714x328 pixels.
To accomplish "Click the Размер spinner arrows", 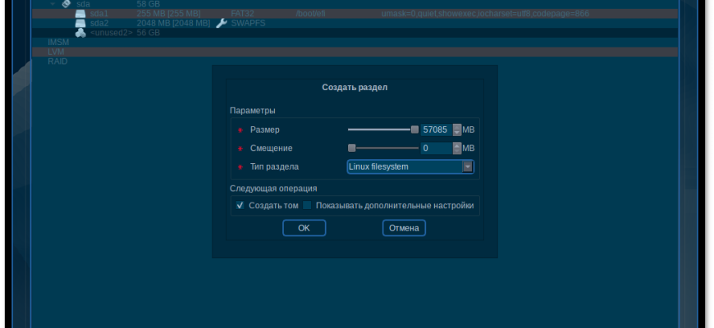I will [457, 130].
